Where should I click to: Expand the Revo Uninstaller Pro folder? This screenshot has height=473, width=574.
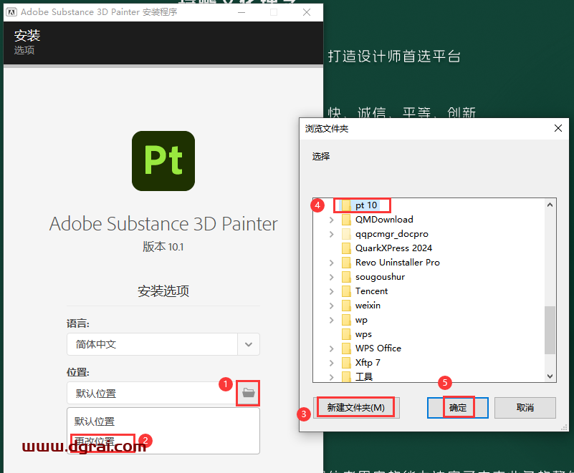[x=330, y=263]
